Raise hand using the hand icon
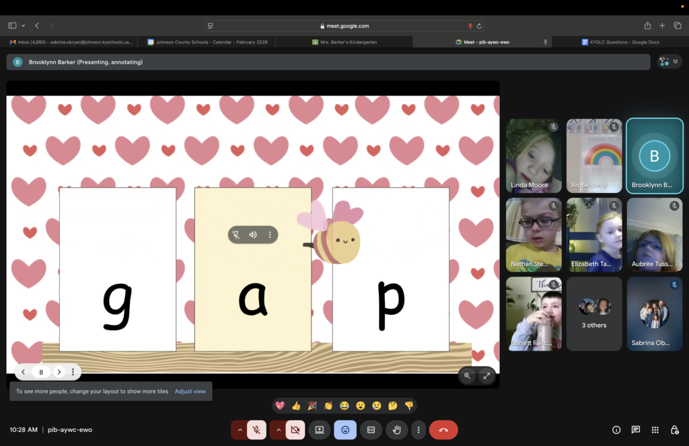The image size is (689, 446). 397,430
